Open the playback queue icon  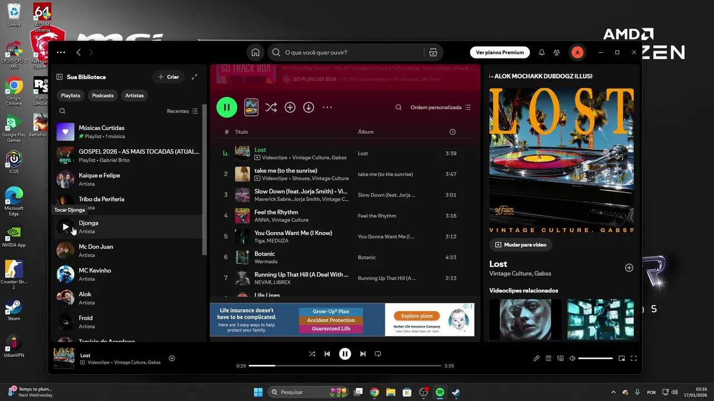(x=548, y=359)
